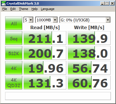
Task: Click the empty comment field at bottom
Action: click(58, 96)
